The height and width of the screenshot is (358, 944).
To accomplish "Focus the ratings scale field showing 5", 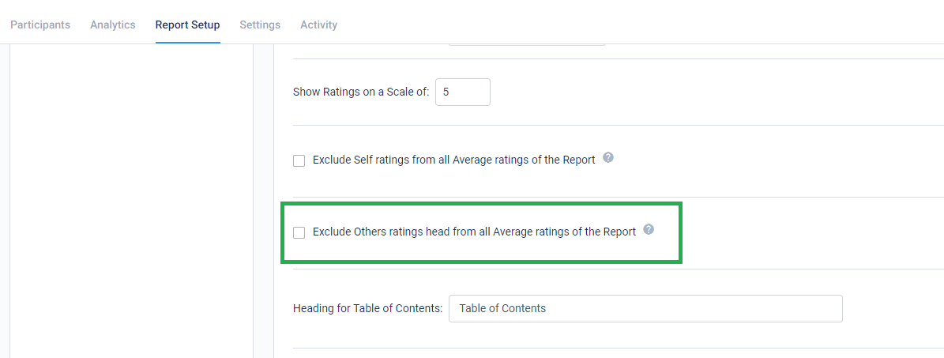I will click(463, 92).
